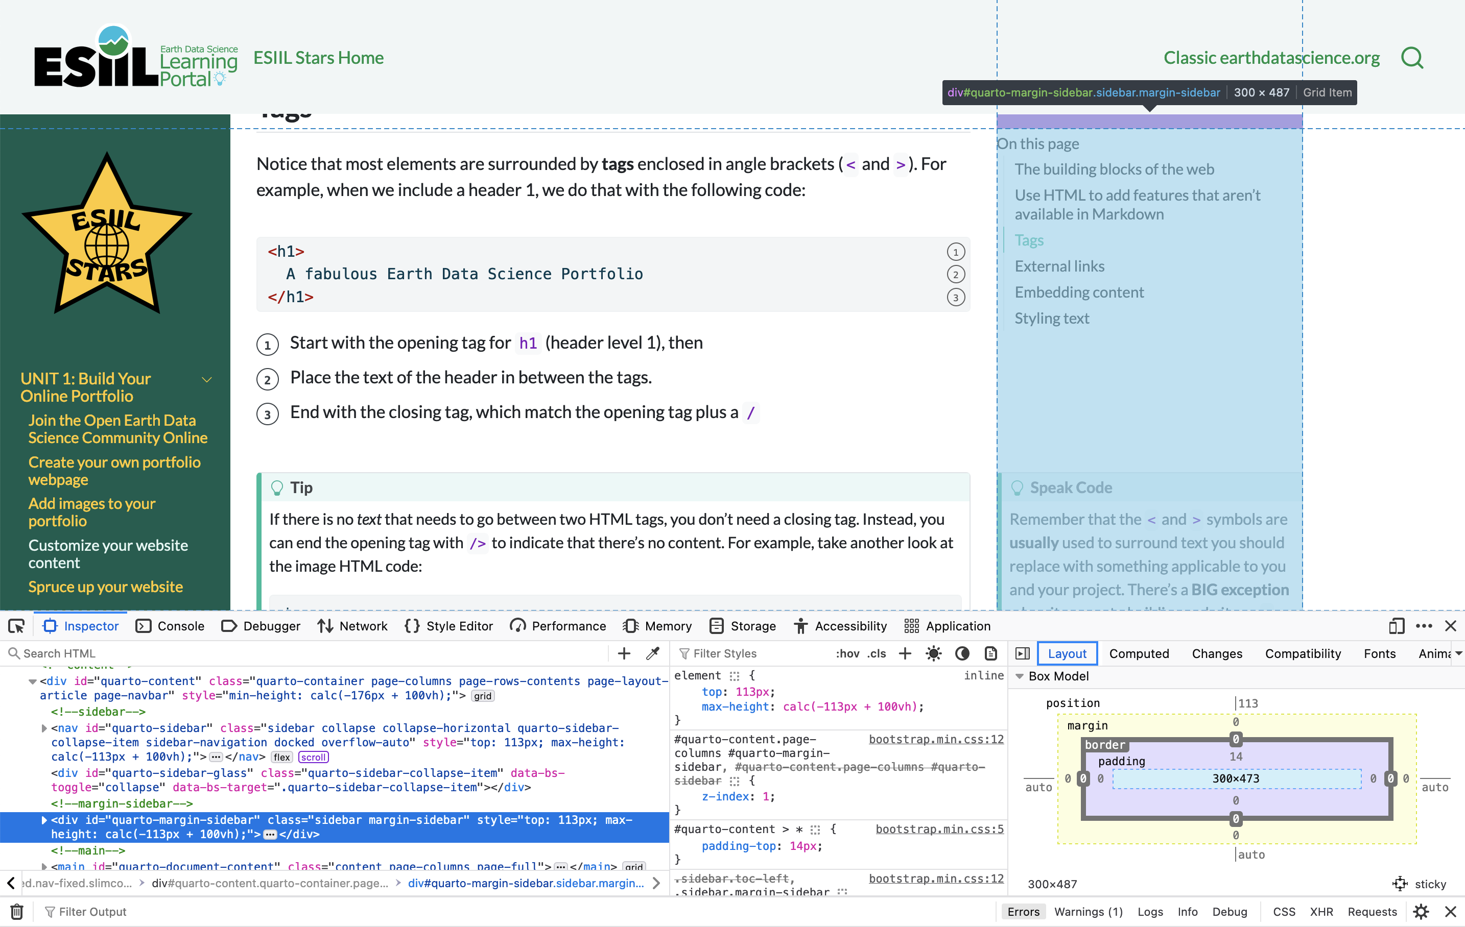Expand nav children via ellipsis badge
Screen dimensions: 1465x927
[x=216, y=757]
